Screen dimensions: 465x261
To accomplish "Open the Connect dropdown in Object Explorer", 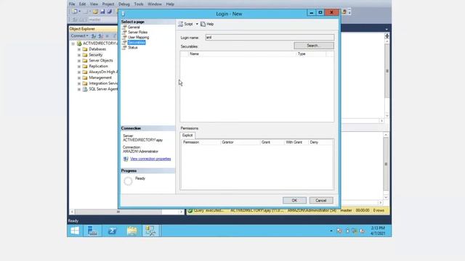I will 79,36.
